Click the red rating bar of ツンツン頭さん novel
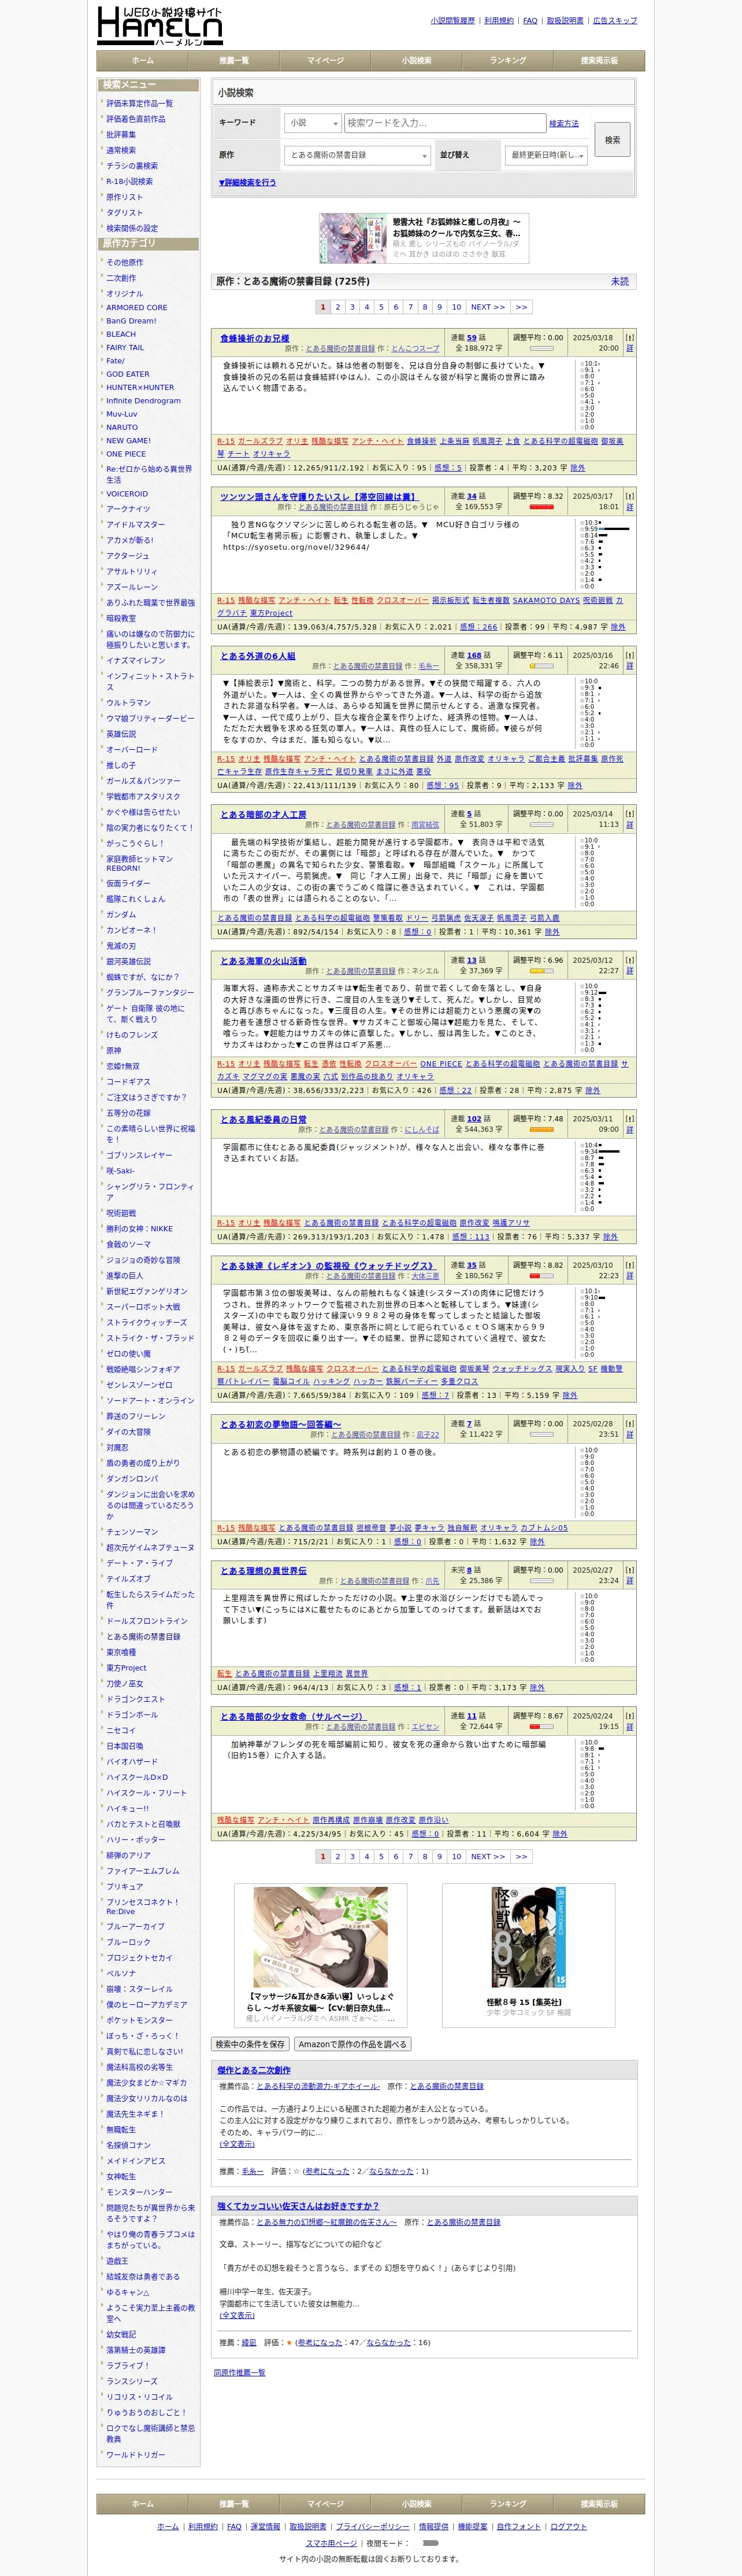 click(541, 507)
